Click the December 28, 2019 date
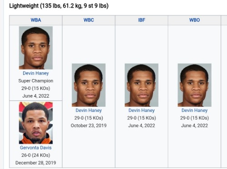Image resolution: width=227 pixels, height=169 pixels. 36,163
